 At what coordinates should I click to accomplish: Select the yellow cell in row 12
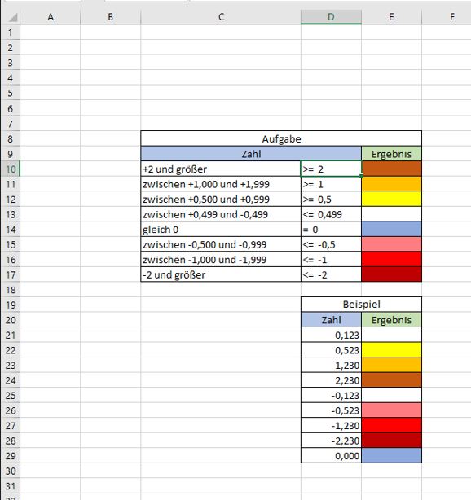(x=391, y=199)
